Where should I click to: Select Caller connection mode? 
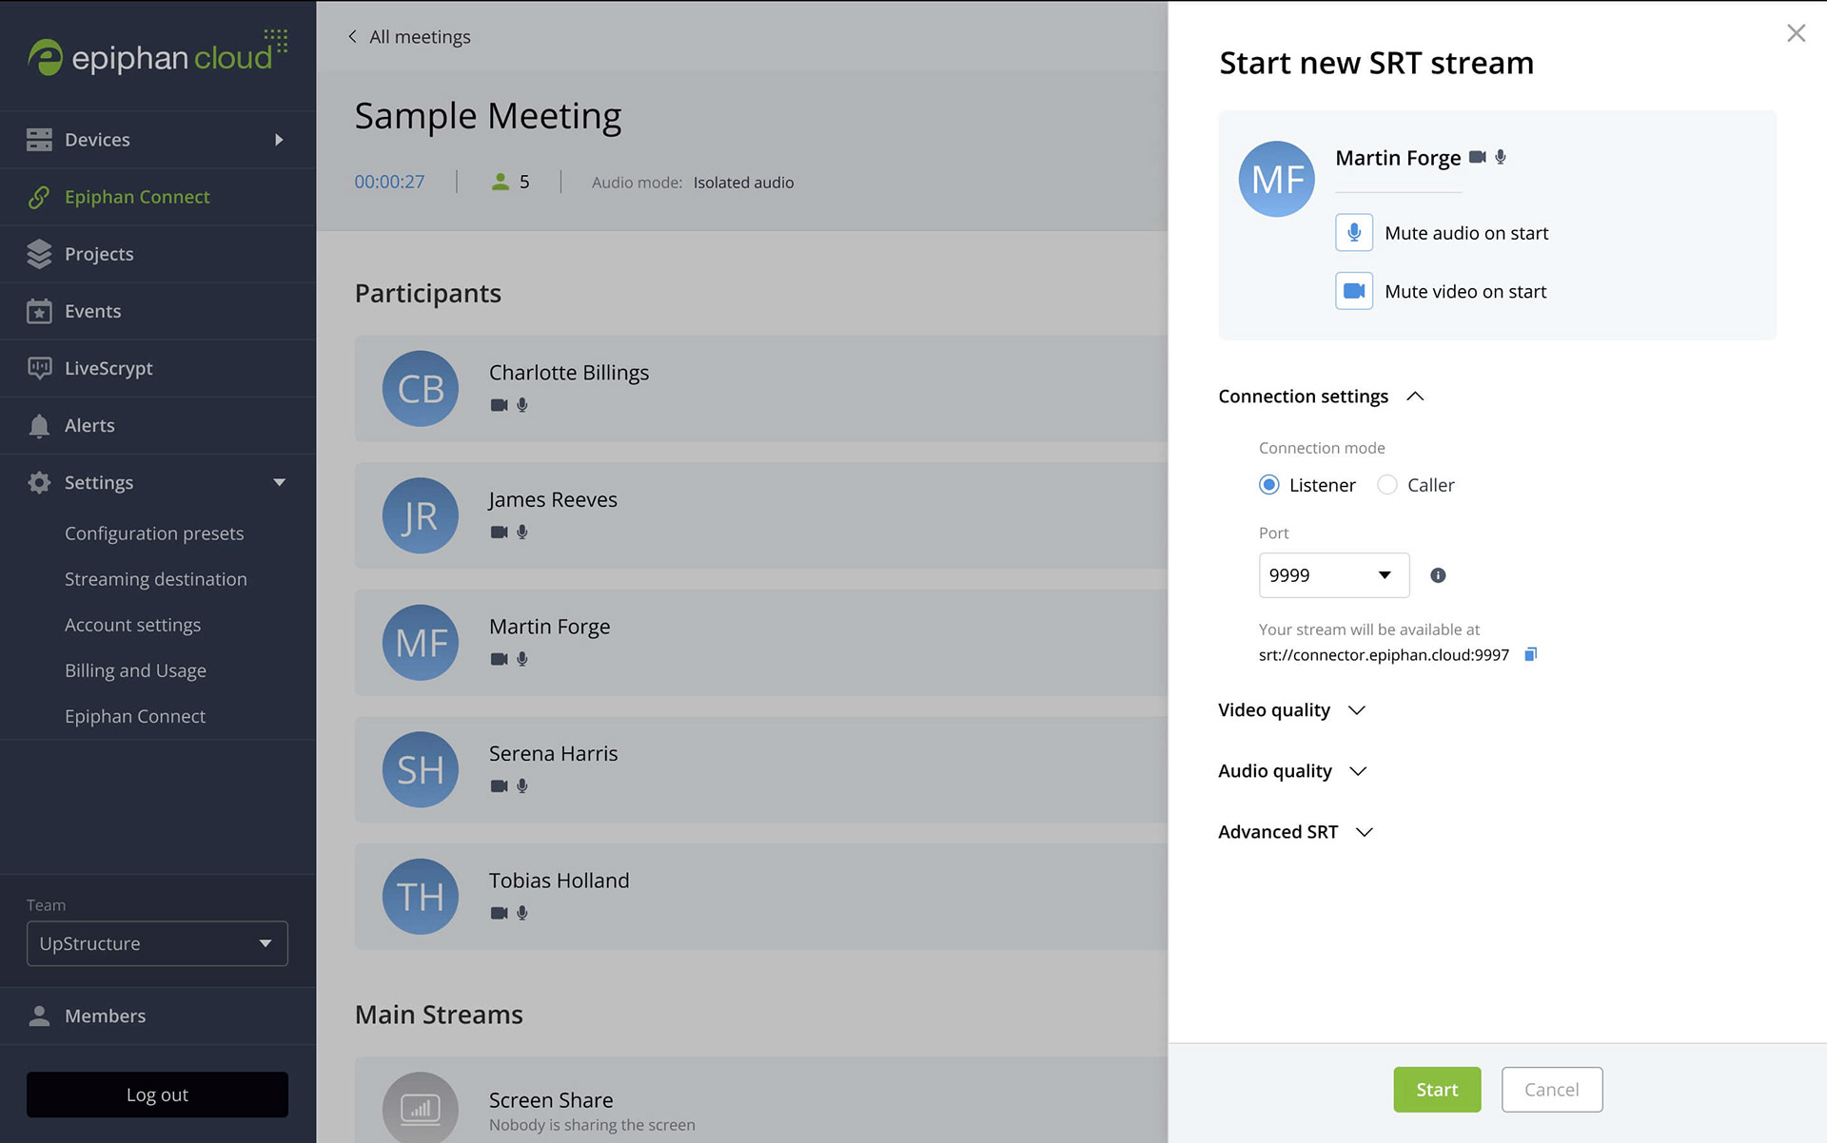pos(1387,485)
